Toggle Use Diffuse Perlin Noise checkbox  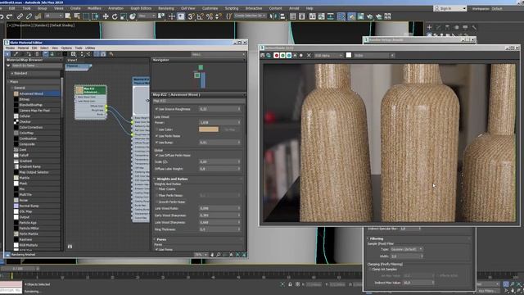[x=156, y=156]
